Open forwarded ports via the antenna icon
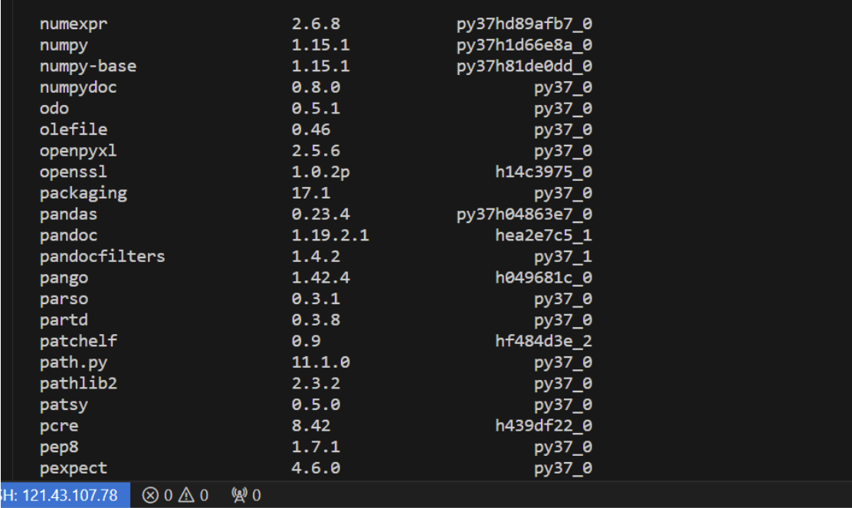 pos(240,496)
